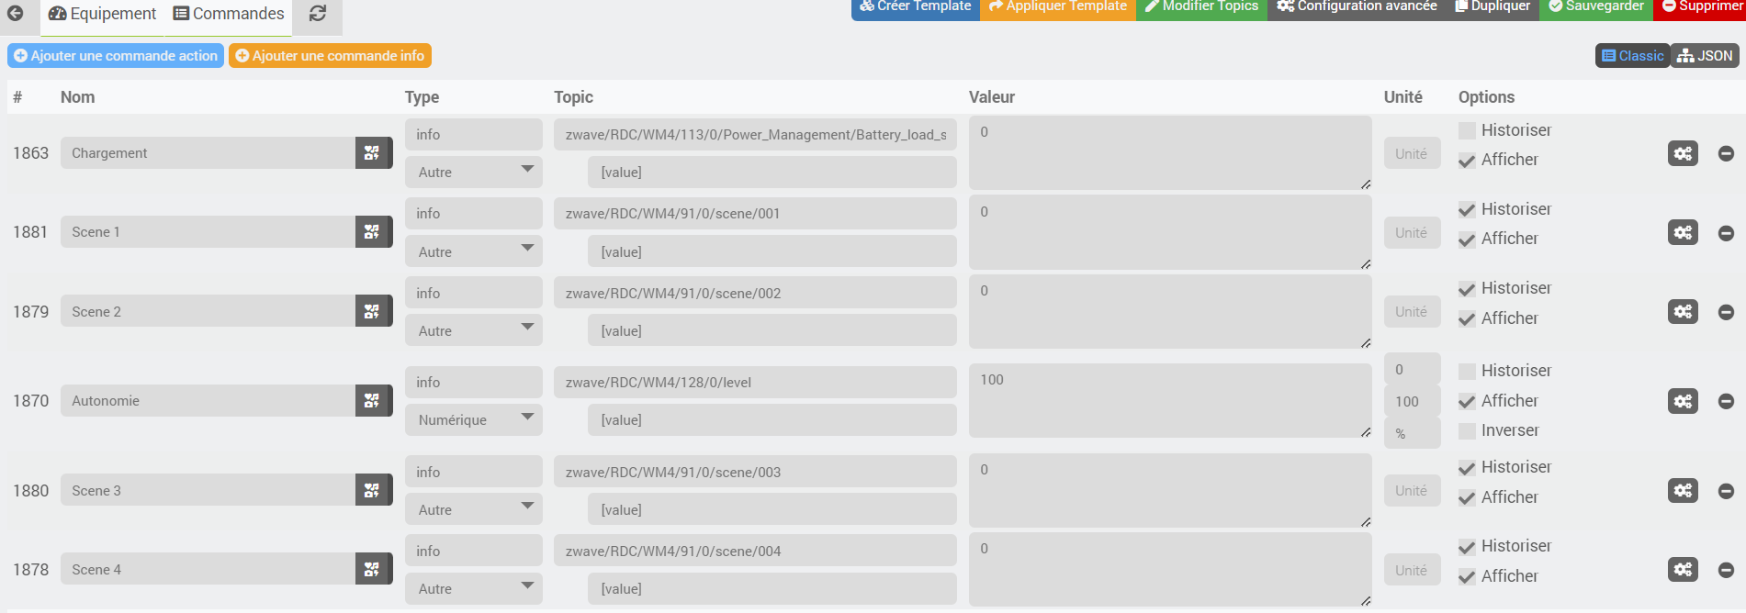Edit the Chargement name field
Viewport: 1746px width, 613px height.
point(208,153)
